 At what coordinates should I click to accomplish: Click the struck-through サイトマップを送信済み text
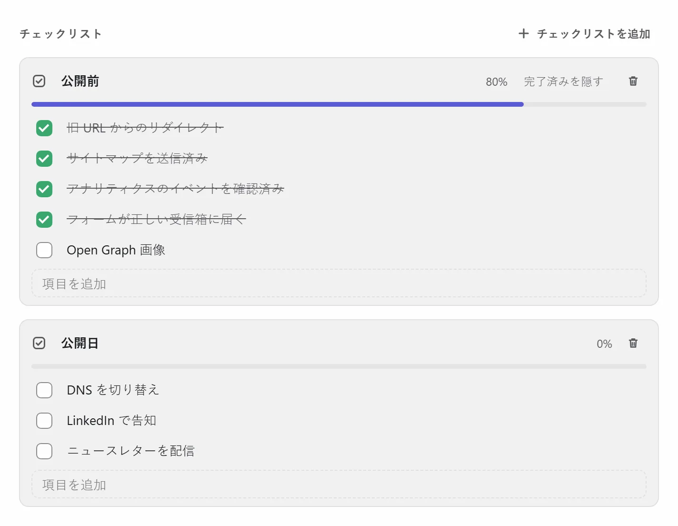pos(137,158)
